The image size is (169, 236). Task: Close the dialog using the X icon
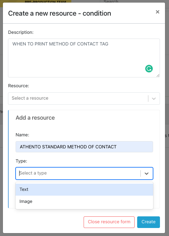pos(157,12)
